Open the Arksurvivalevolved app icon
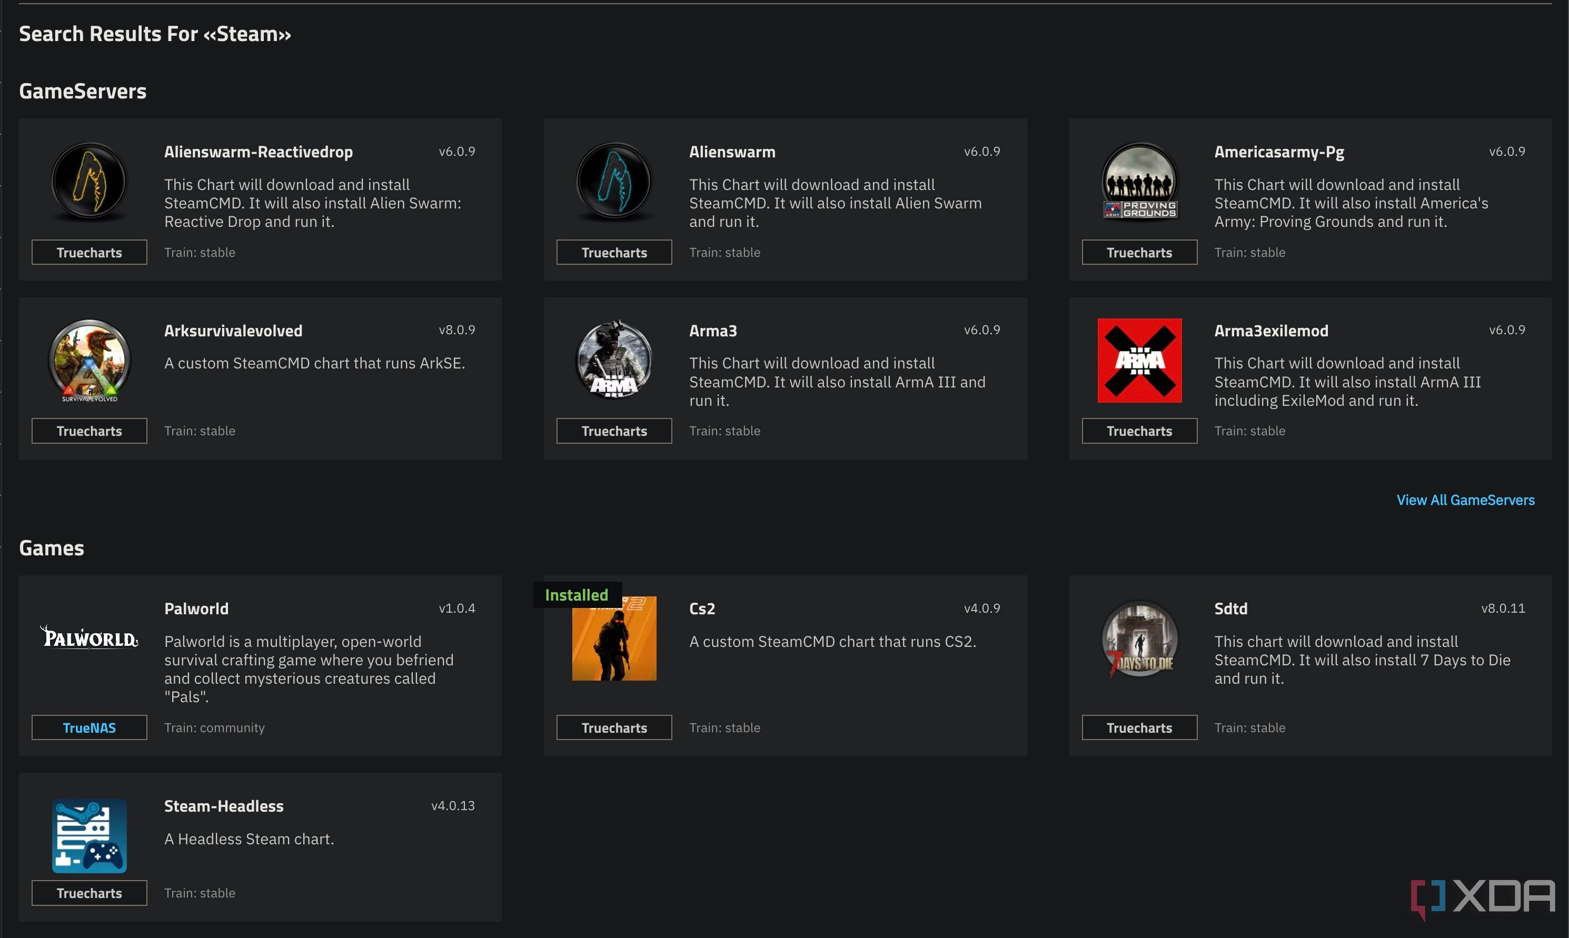The image size is (1569, 938). pos(89,360)
